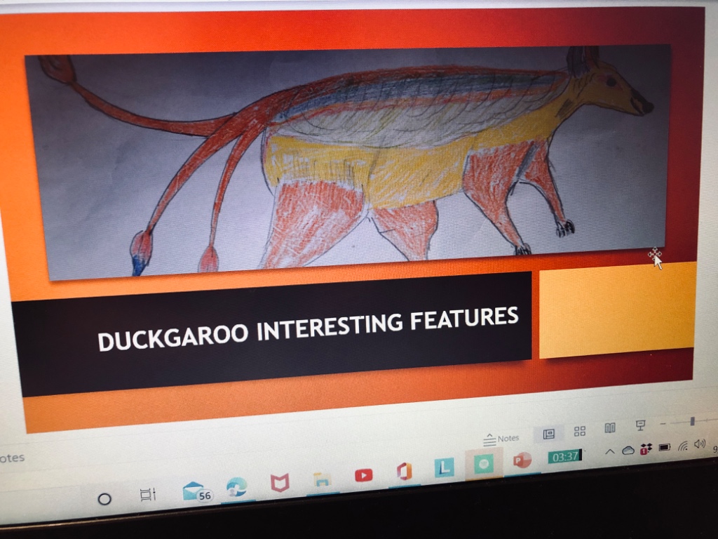Select the yellow-orange accent rectangle

[x=617, y=309]
